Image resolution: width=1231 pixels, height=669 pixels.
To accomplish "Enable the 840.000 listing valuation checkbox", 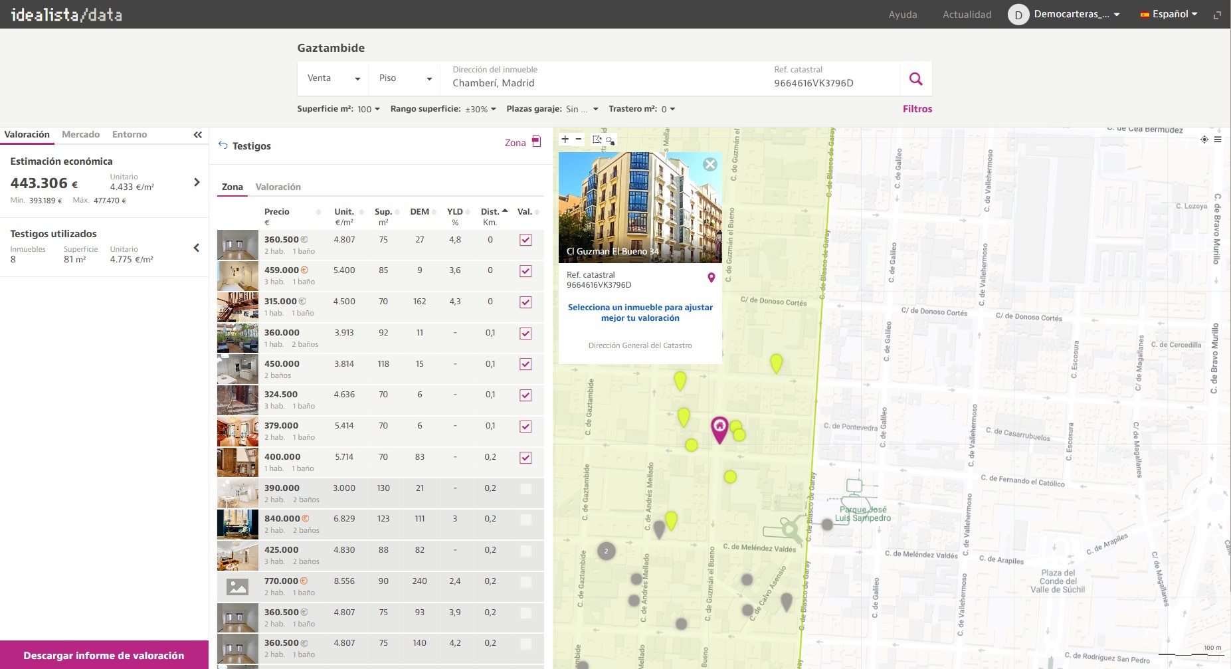I will 525,520.
